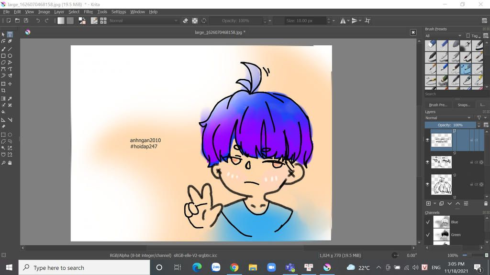Select the Color Sampler eyedropper tool
Image resolution: width=490 pixels, height=275 pixels.
point(10,98)
